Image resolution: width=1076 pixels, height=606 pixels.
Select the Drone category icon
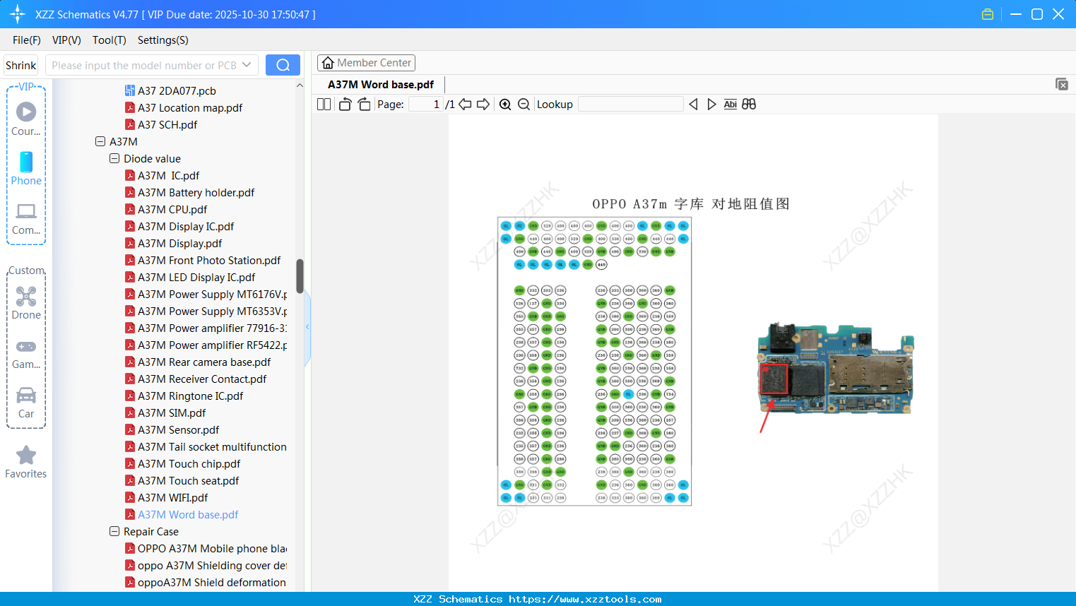pos(26,296)
